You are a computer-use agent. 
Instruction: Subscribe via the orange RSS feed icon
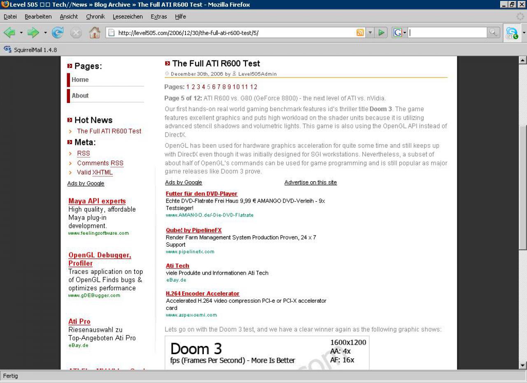pos(360,33)
